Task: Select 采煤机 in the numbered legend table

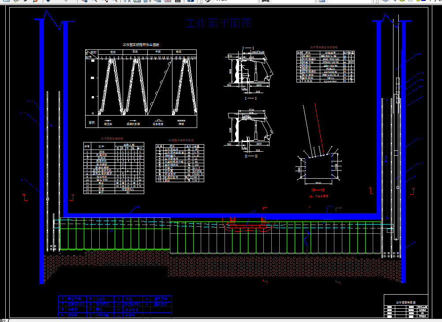Action: 130,315
